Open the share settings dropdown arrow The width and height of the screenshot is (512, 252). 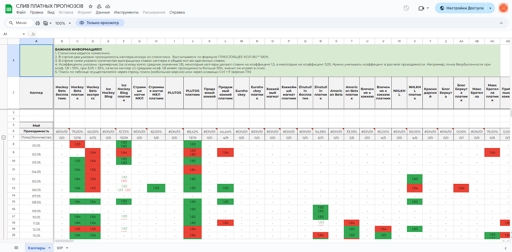[x=490, y=8]
